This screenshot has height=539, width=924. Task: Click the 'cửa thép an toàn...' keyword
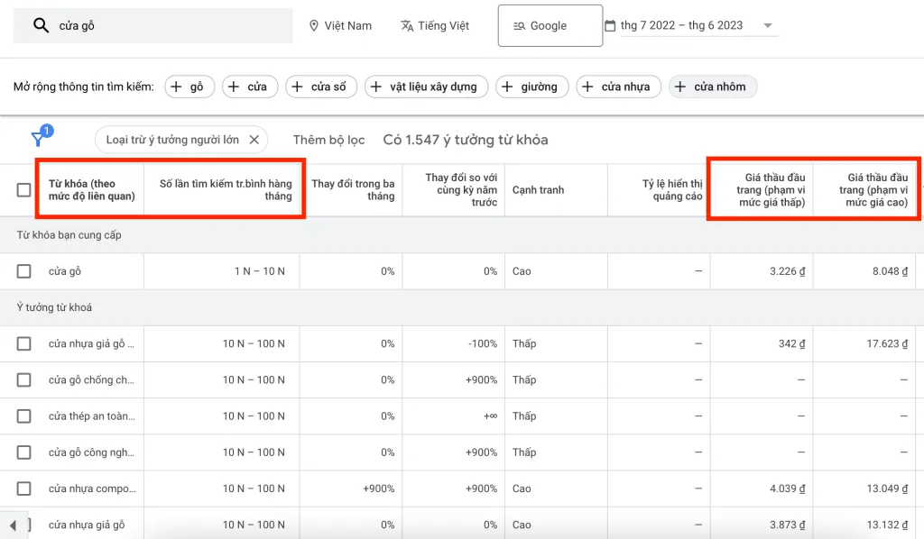click(91, 416)
